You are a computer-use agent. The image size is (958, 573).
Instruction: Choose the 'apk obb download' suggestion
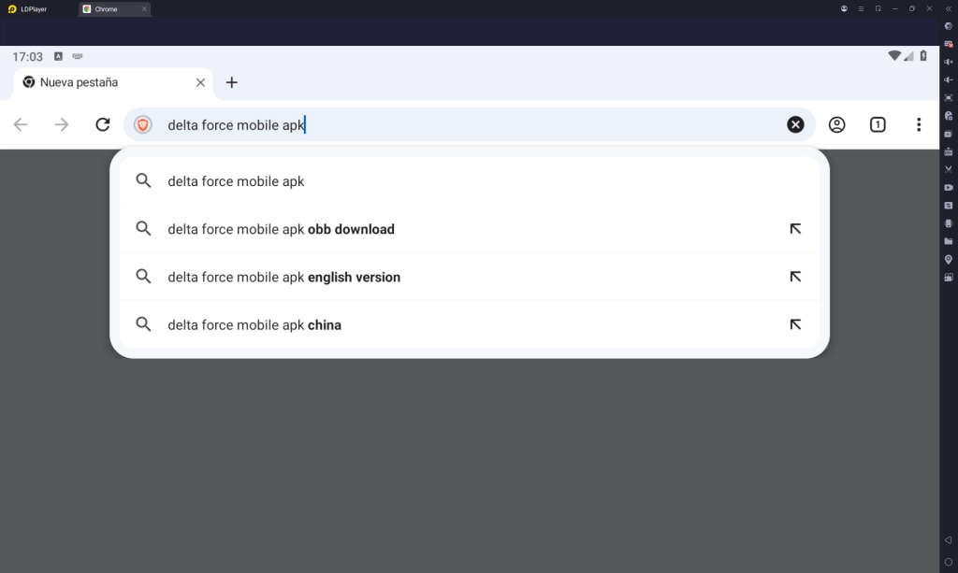coord(281,229)
